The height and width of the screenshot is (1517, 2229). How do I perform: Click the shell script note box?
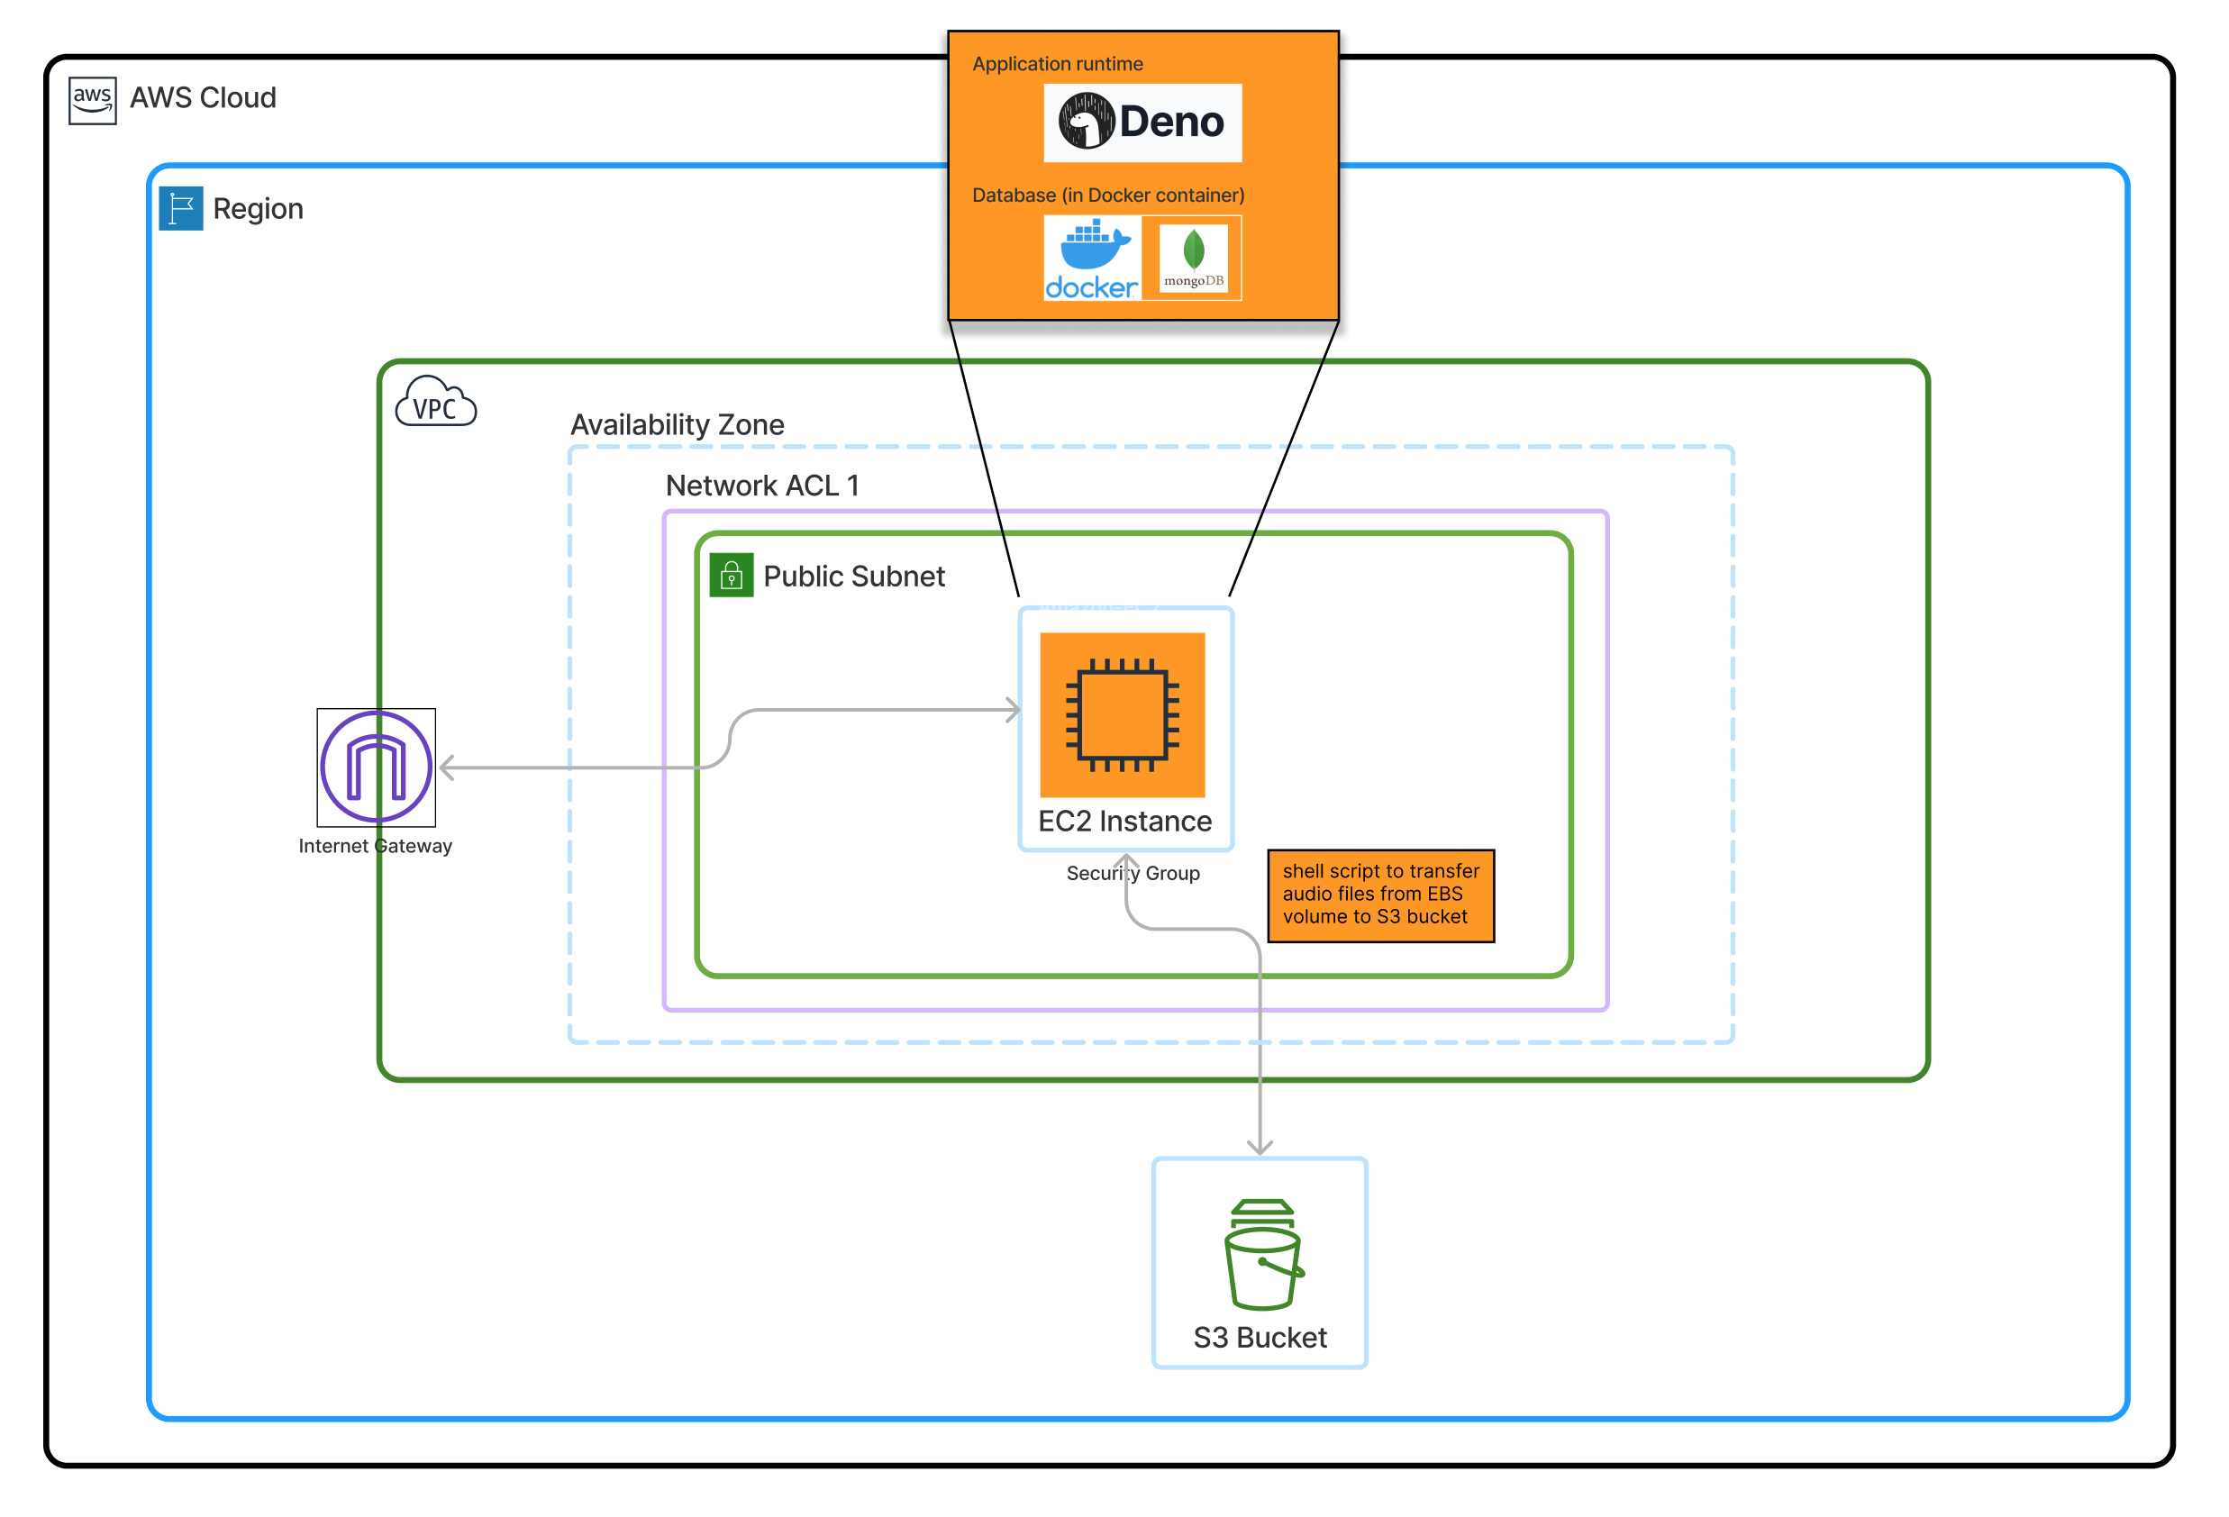(1380, 895)
